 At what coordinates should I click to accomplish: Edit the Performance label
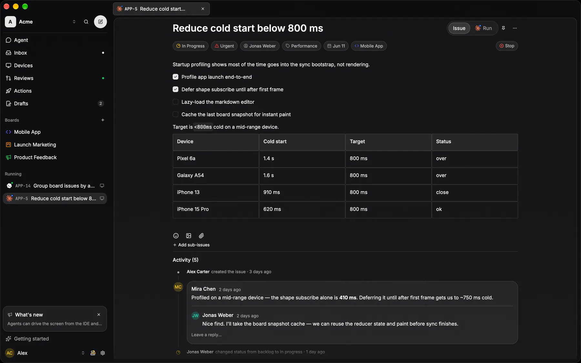[x=301, y=46]
